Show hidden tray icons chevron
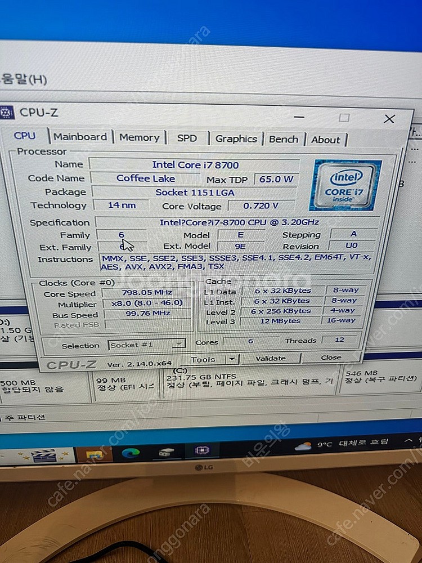422x563 pixels. click(x=408, y=440)
